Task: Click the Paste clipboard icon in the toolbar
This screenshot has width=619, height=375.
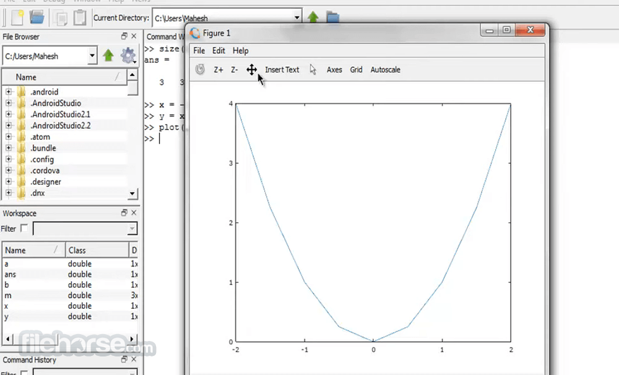Action: 80,17
